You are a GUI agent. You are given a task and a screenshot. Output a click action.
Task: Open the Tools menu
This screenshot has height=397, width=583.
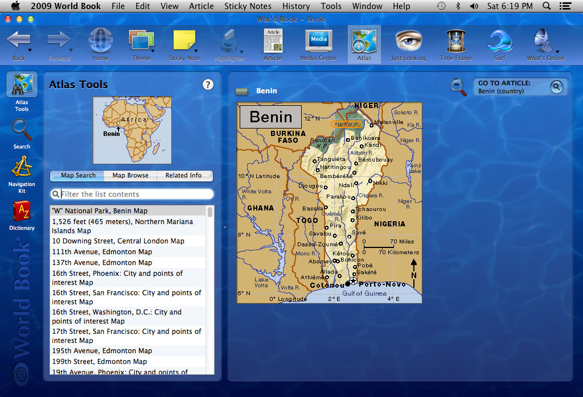(x=331, y=6)
